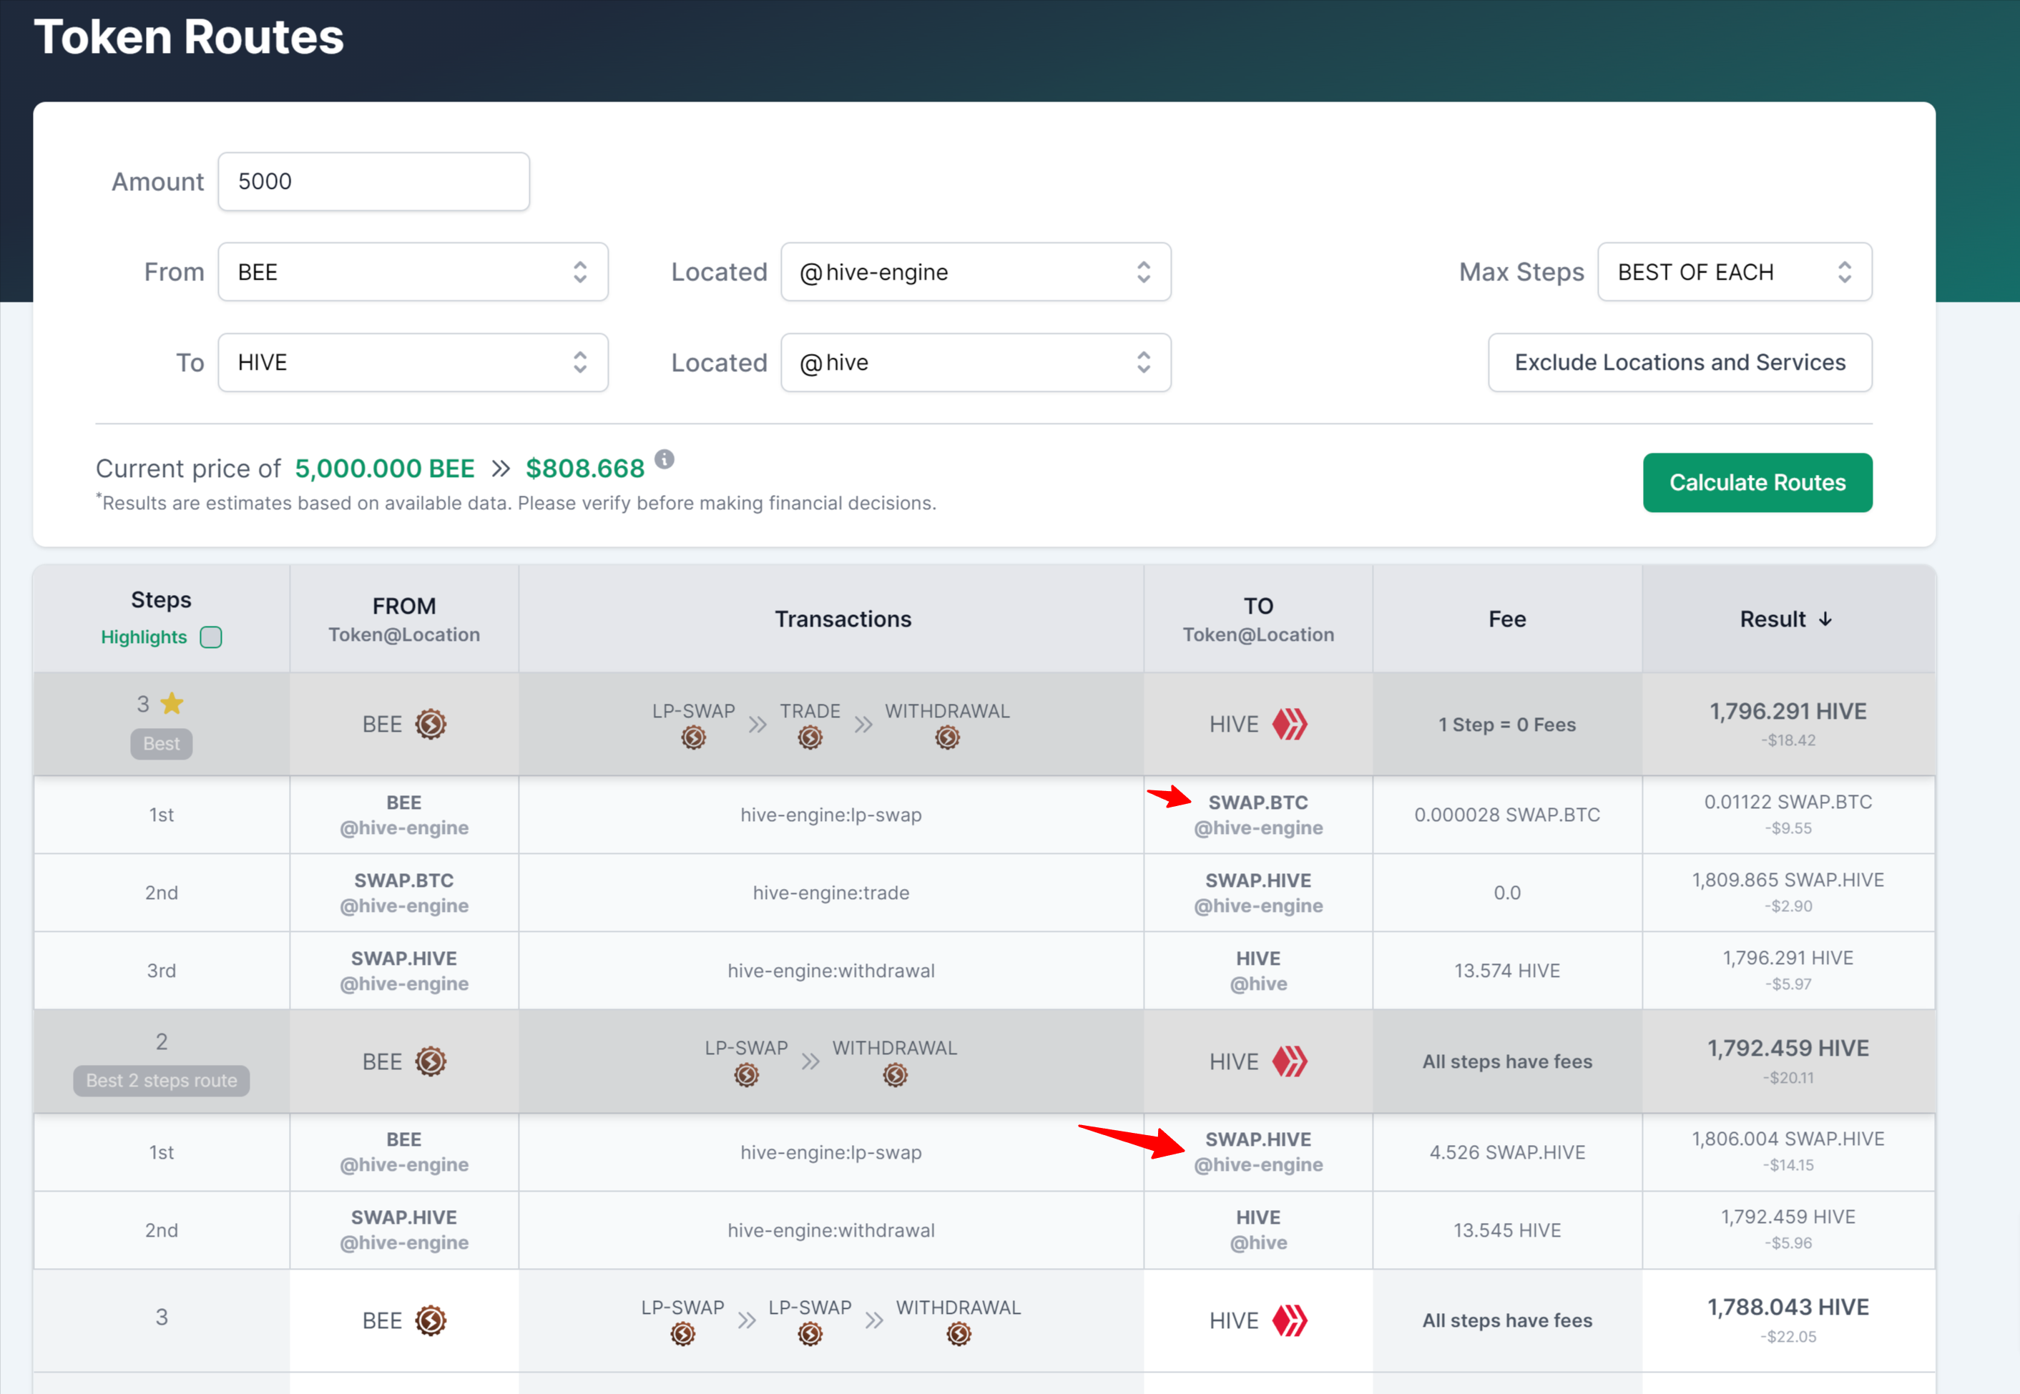
Task: Toggle the Highlights checkbox
Action: [x=210, y=637]
